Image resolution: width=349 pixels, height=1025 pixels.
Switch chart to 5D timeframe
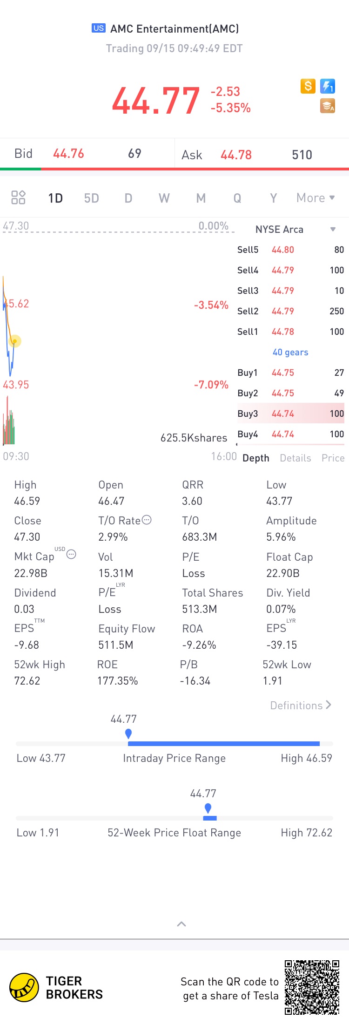point(92,198)
